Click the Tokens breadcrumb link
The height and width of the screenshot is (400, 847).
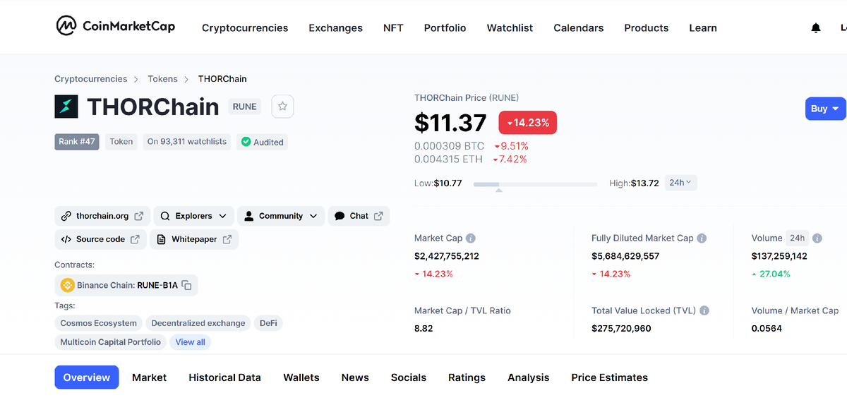pos(162,79)
